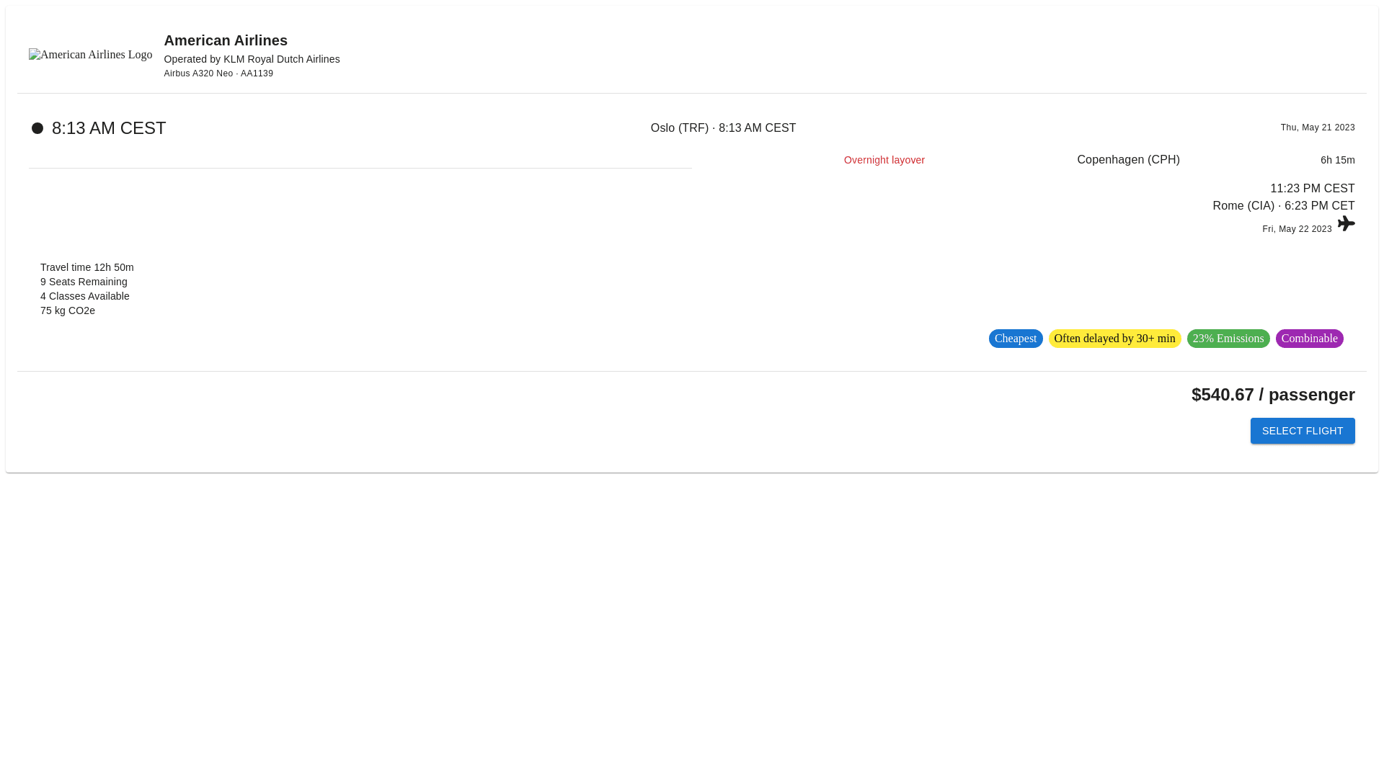The width and height of the screenshot is (1384, 778).
Task: Click the Overnight layover red label
Action: (x=884, y=160)
